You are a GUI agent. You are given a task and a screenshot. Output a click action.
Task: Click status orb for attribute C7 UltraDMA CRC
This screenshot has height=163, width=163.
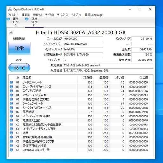coord(11,150)
